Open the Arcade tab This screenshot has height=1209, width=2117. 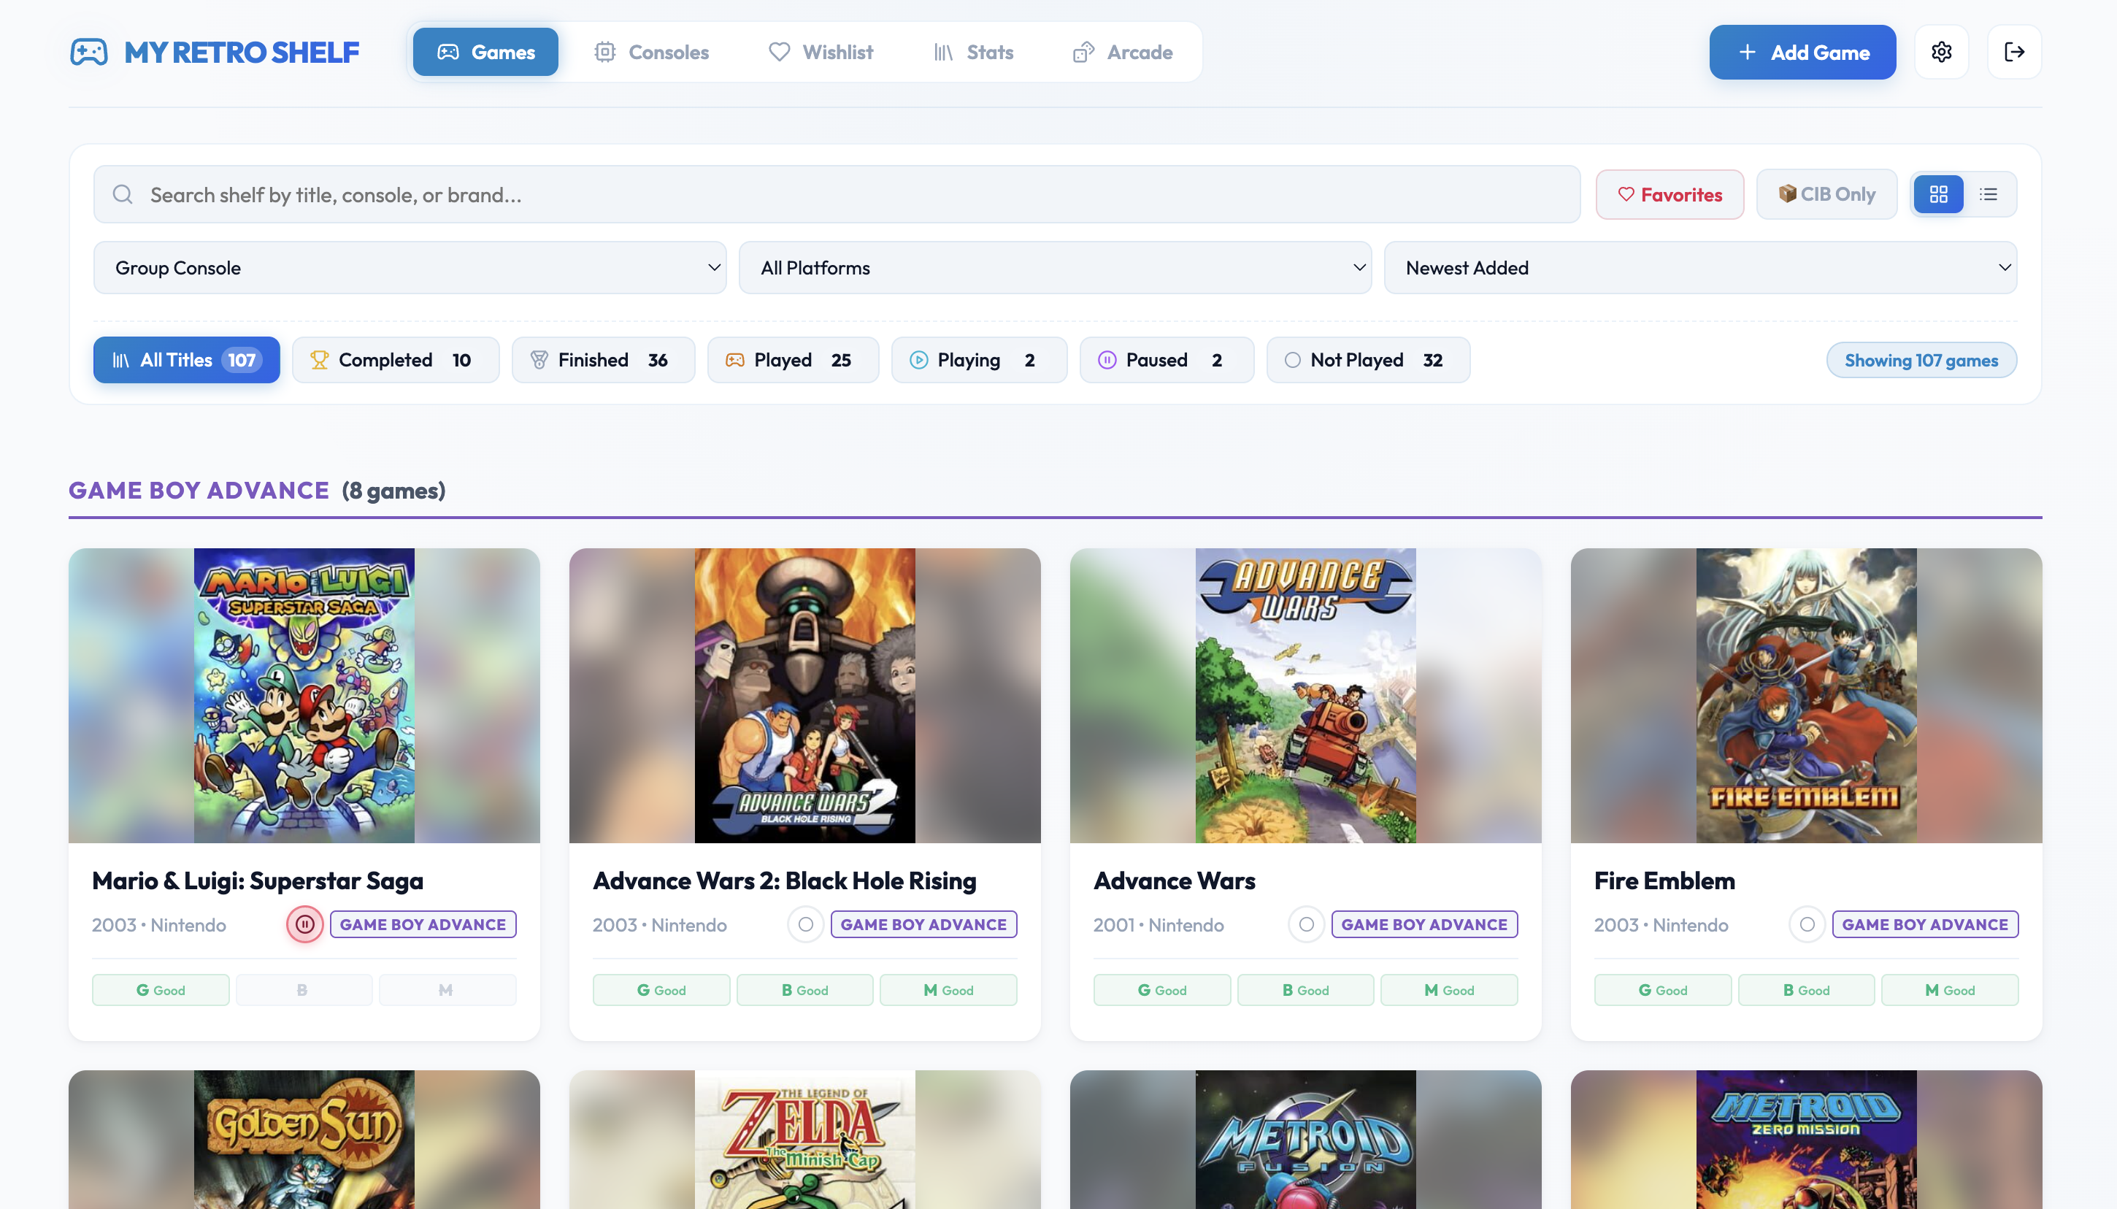[x=1123, y=53]
